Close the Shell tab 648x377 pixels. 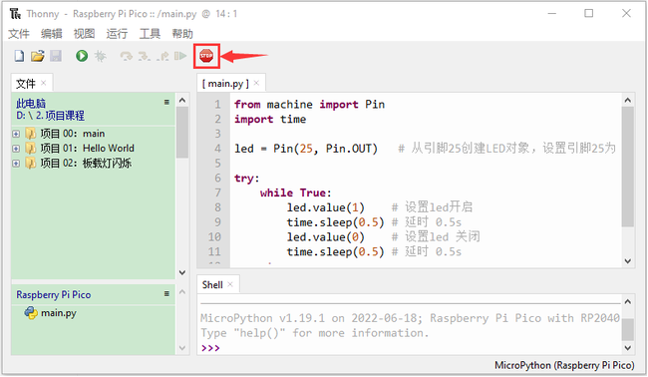click(230, 284)
